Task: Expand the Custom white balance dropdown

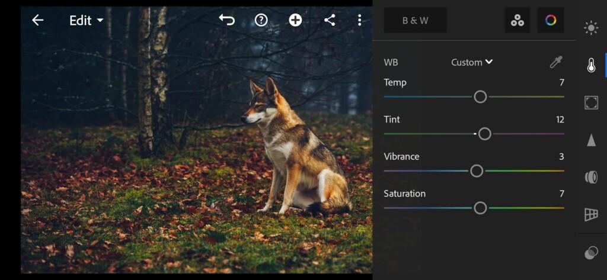Action: (x=472, y=62)
